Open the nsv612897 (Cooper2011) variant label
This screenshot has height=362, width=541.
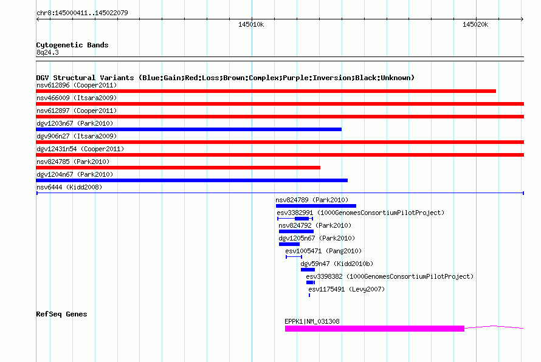coord(77,111)
